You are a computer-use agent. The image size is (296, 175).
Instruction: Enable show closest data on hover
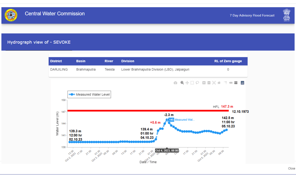point(231,83)
